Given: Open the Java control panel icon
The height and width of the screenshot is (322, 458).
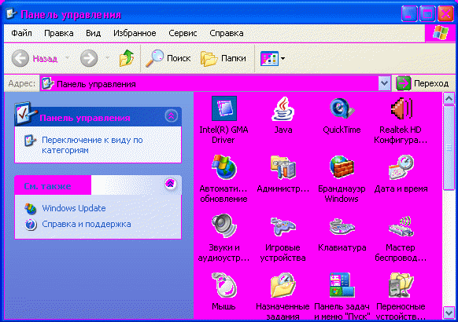Looking at the screenshot, I should [283, 109].
